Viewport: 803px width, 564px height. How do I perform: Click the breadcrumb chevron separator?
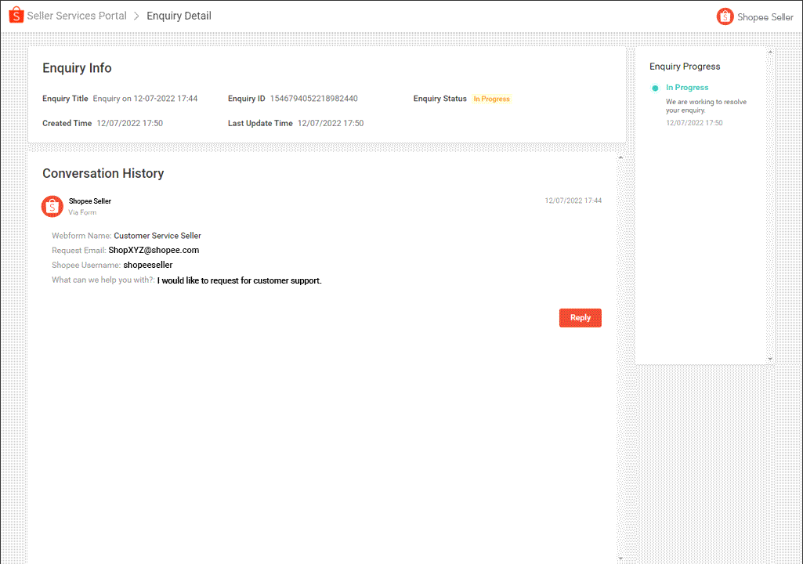[136, 16]
